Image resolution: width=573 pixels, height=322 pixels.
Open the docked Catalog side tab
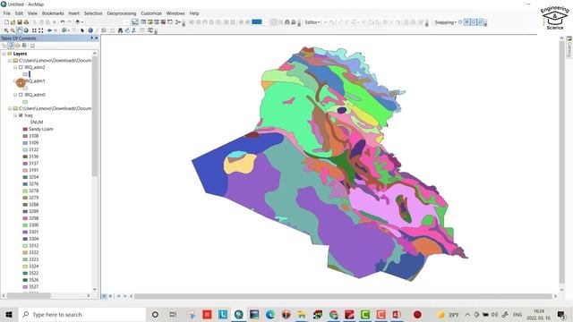[569, 47]
